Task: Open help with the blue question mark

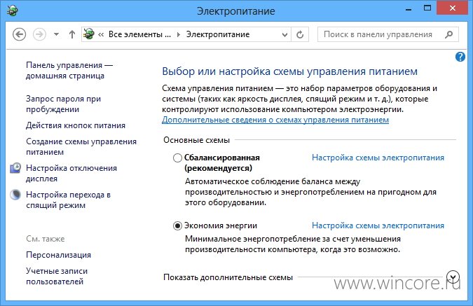Action: 460,57
